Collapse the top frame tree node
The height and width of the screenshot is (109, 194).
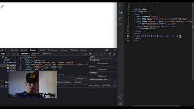pos(1,57)
